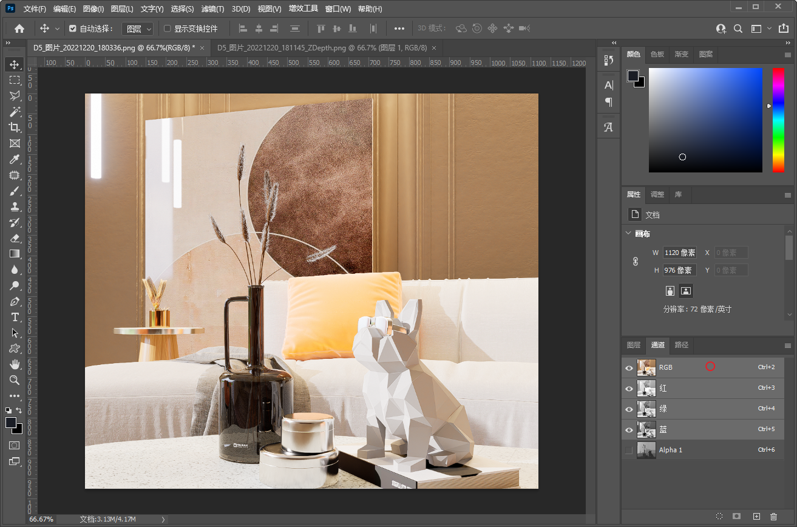Screen dimensions: 797x527
Task: Select the Magic Wand tool
Action: pyautogui.click(x=15, y=112)
